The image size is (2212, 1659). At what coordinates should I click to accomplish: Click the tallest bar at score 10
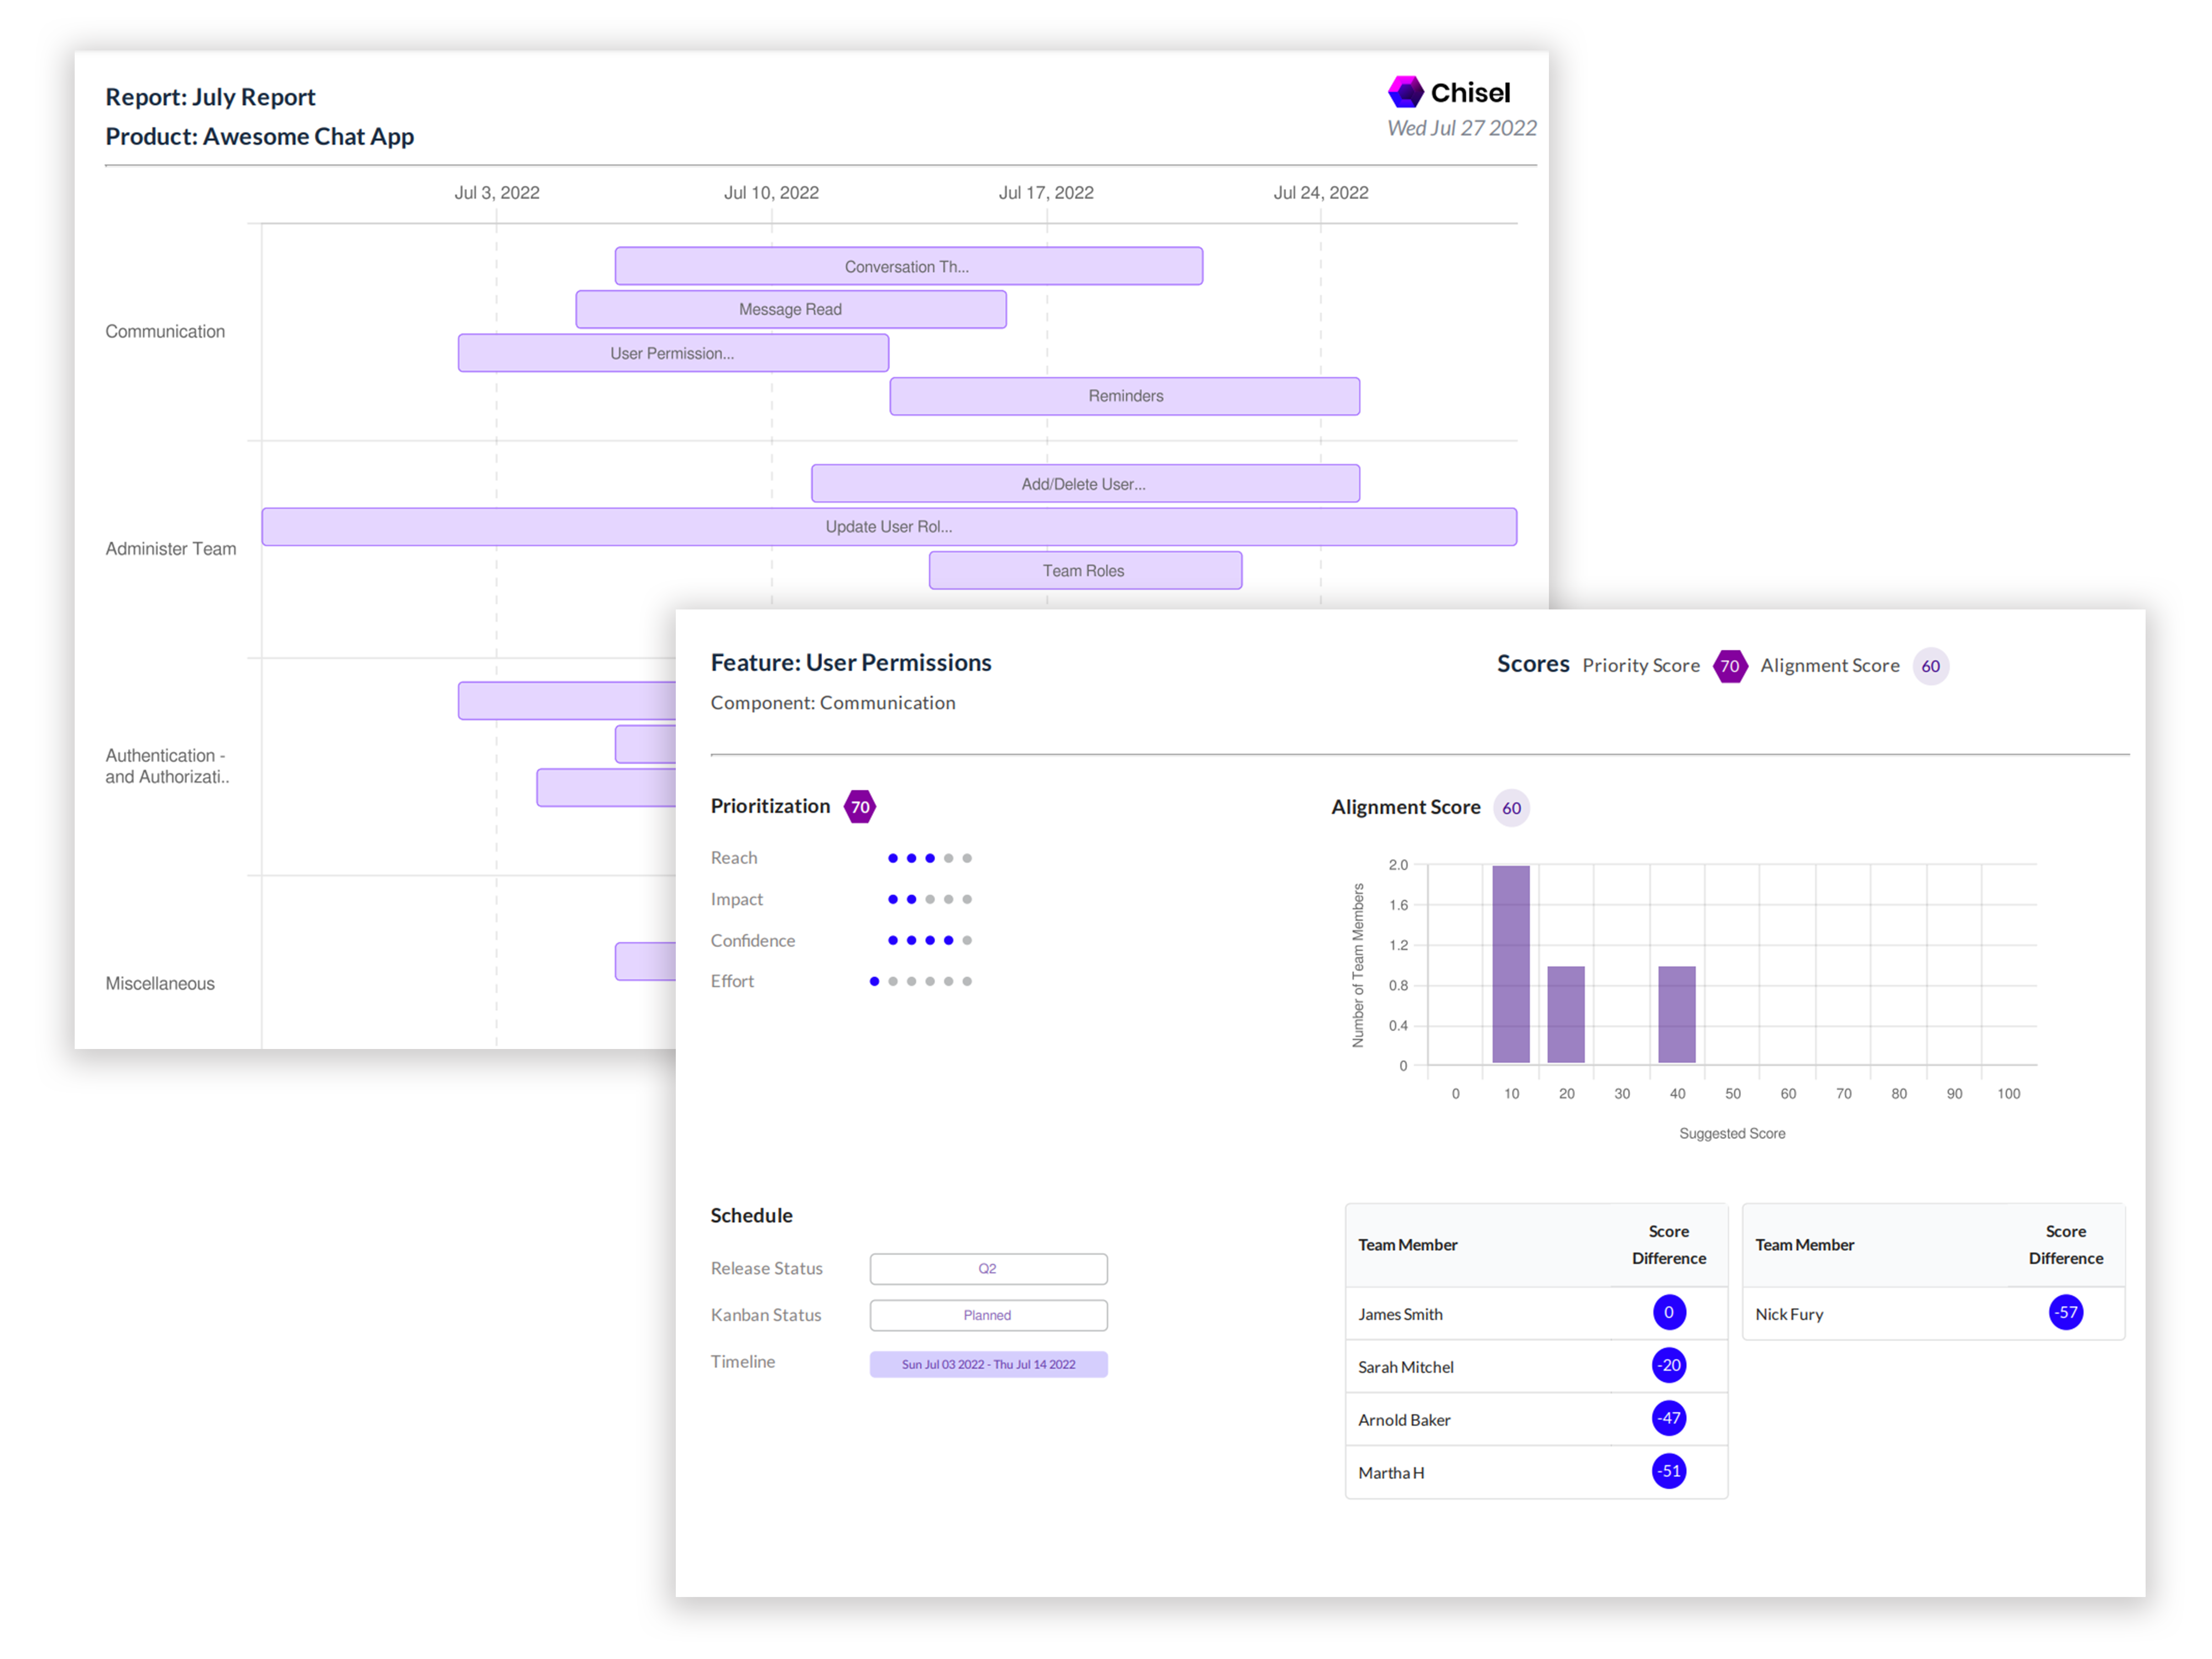(1510, 963)
